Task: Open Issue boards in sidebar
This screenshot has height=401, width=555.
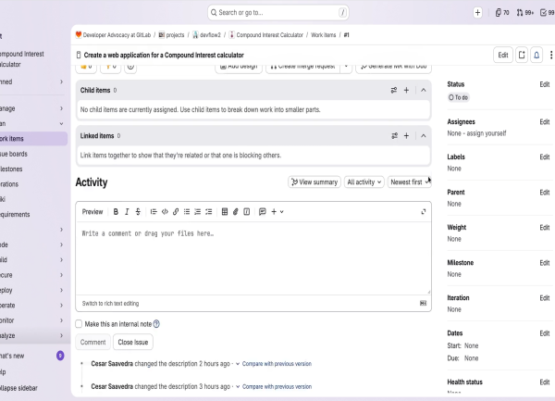Action: point(33,154)
